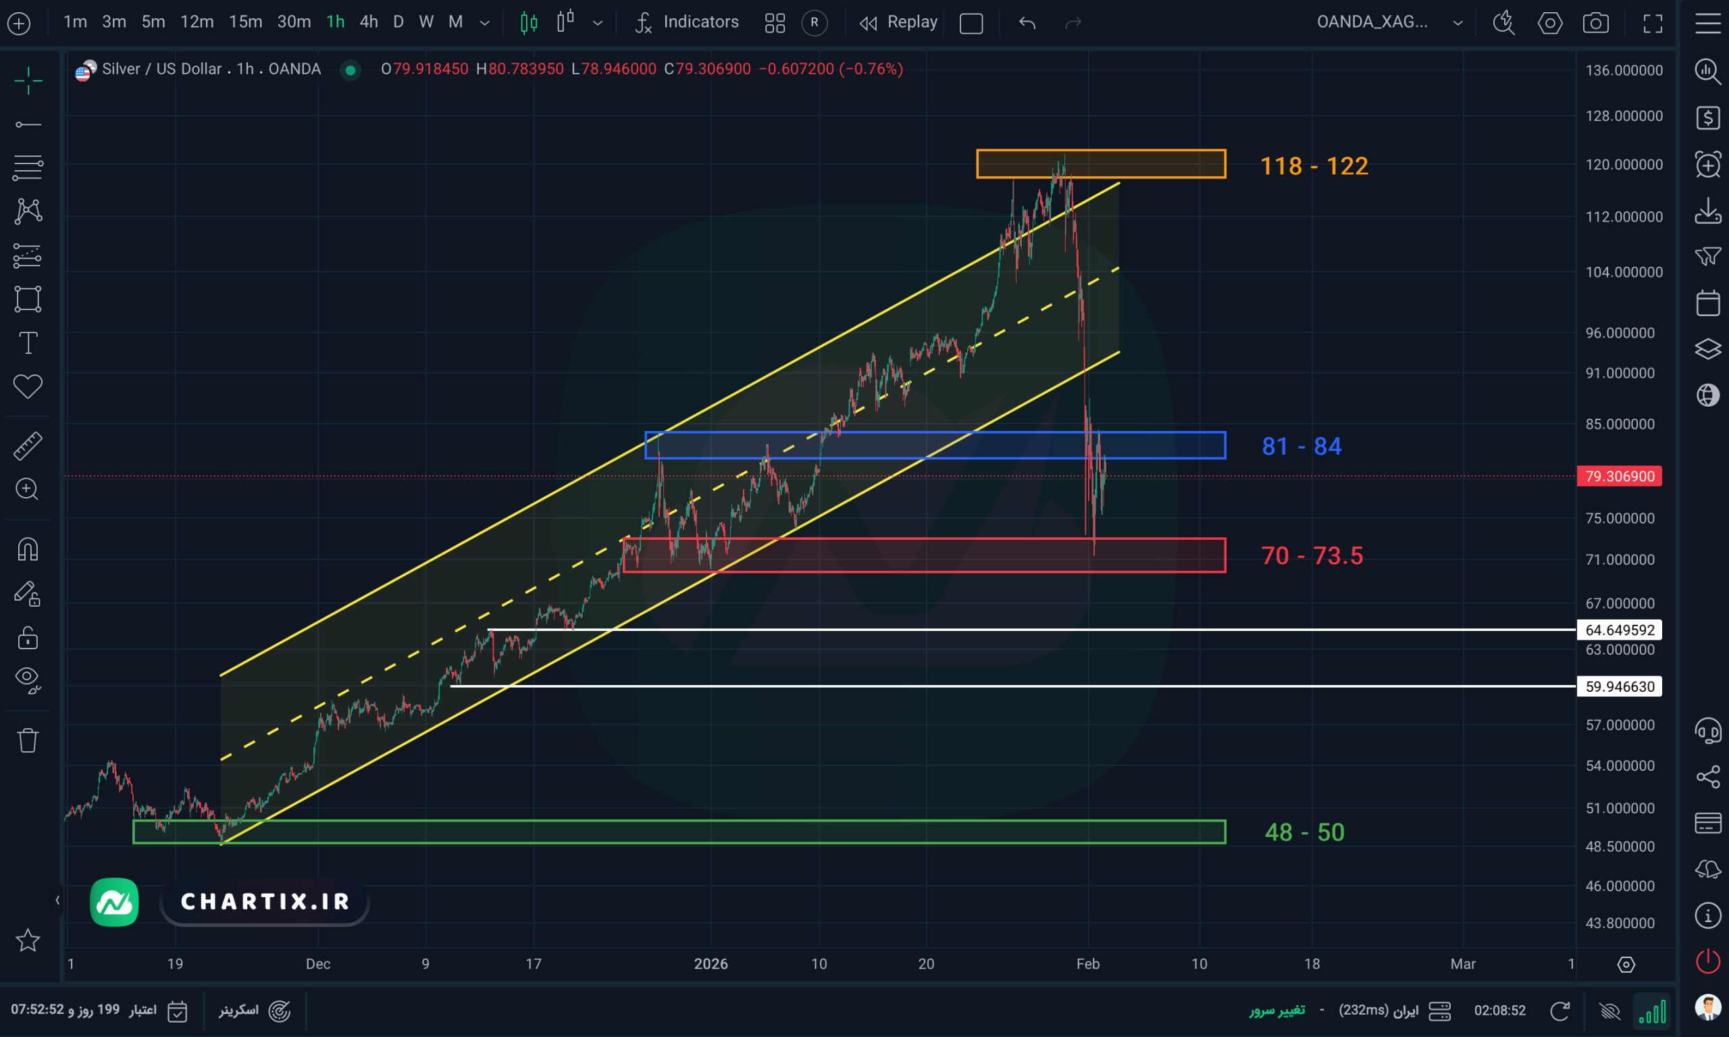Start bar Replay mode
The width and height of the screenshot is (1729, 1037).
point(898,22)
